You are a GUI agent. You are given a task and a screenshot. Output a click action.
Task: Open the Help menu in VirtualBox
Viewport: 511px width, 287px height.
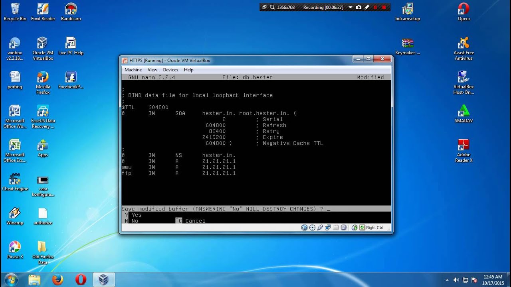click(x=188, y=70)
